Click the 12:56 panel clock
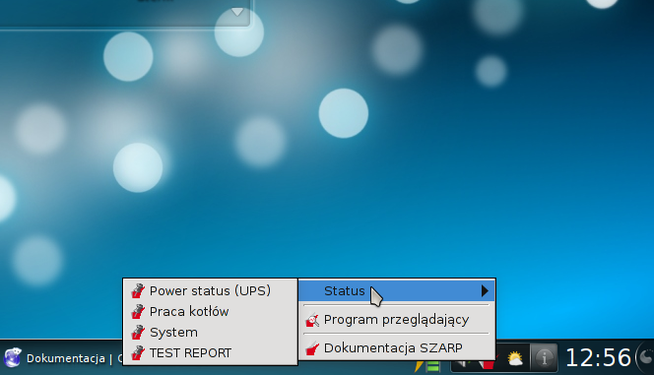This screenshot has height=375, width=654. (x=598, y=358)
